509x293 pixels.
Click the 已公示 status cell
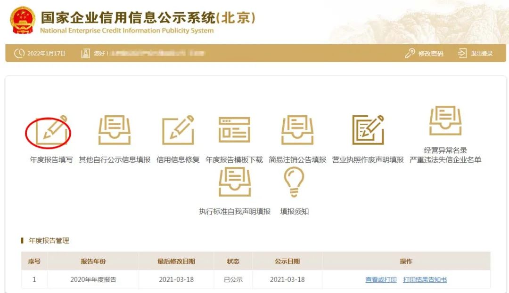232,278
